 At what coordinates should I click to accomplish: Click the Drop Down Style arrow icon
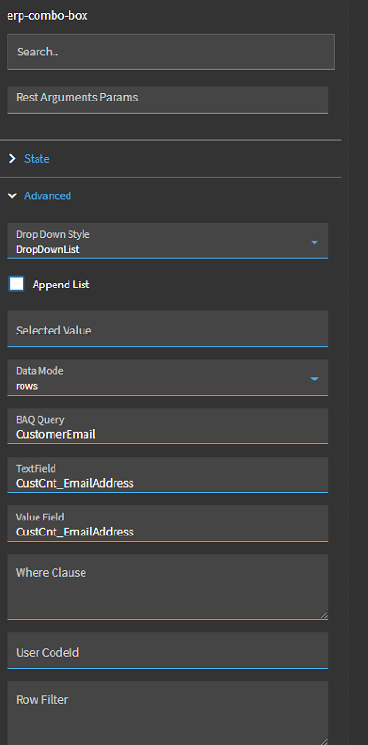(x=314, y=242)
